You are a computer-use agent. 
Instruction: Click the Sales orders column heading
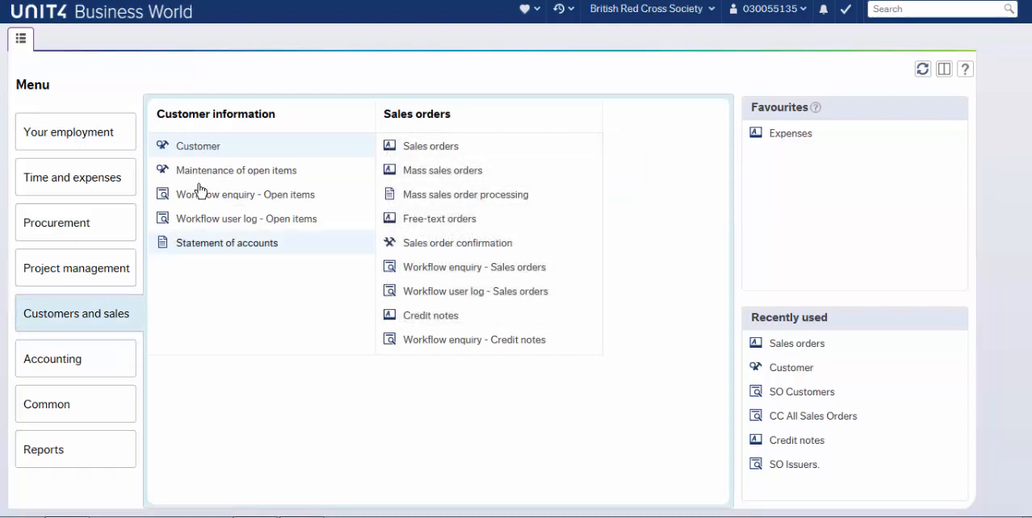tap(417, 114)
